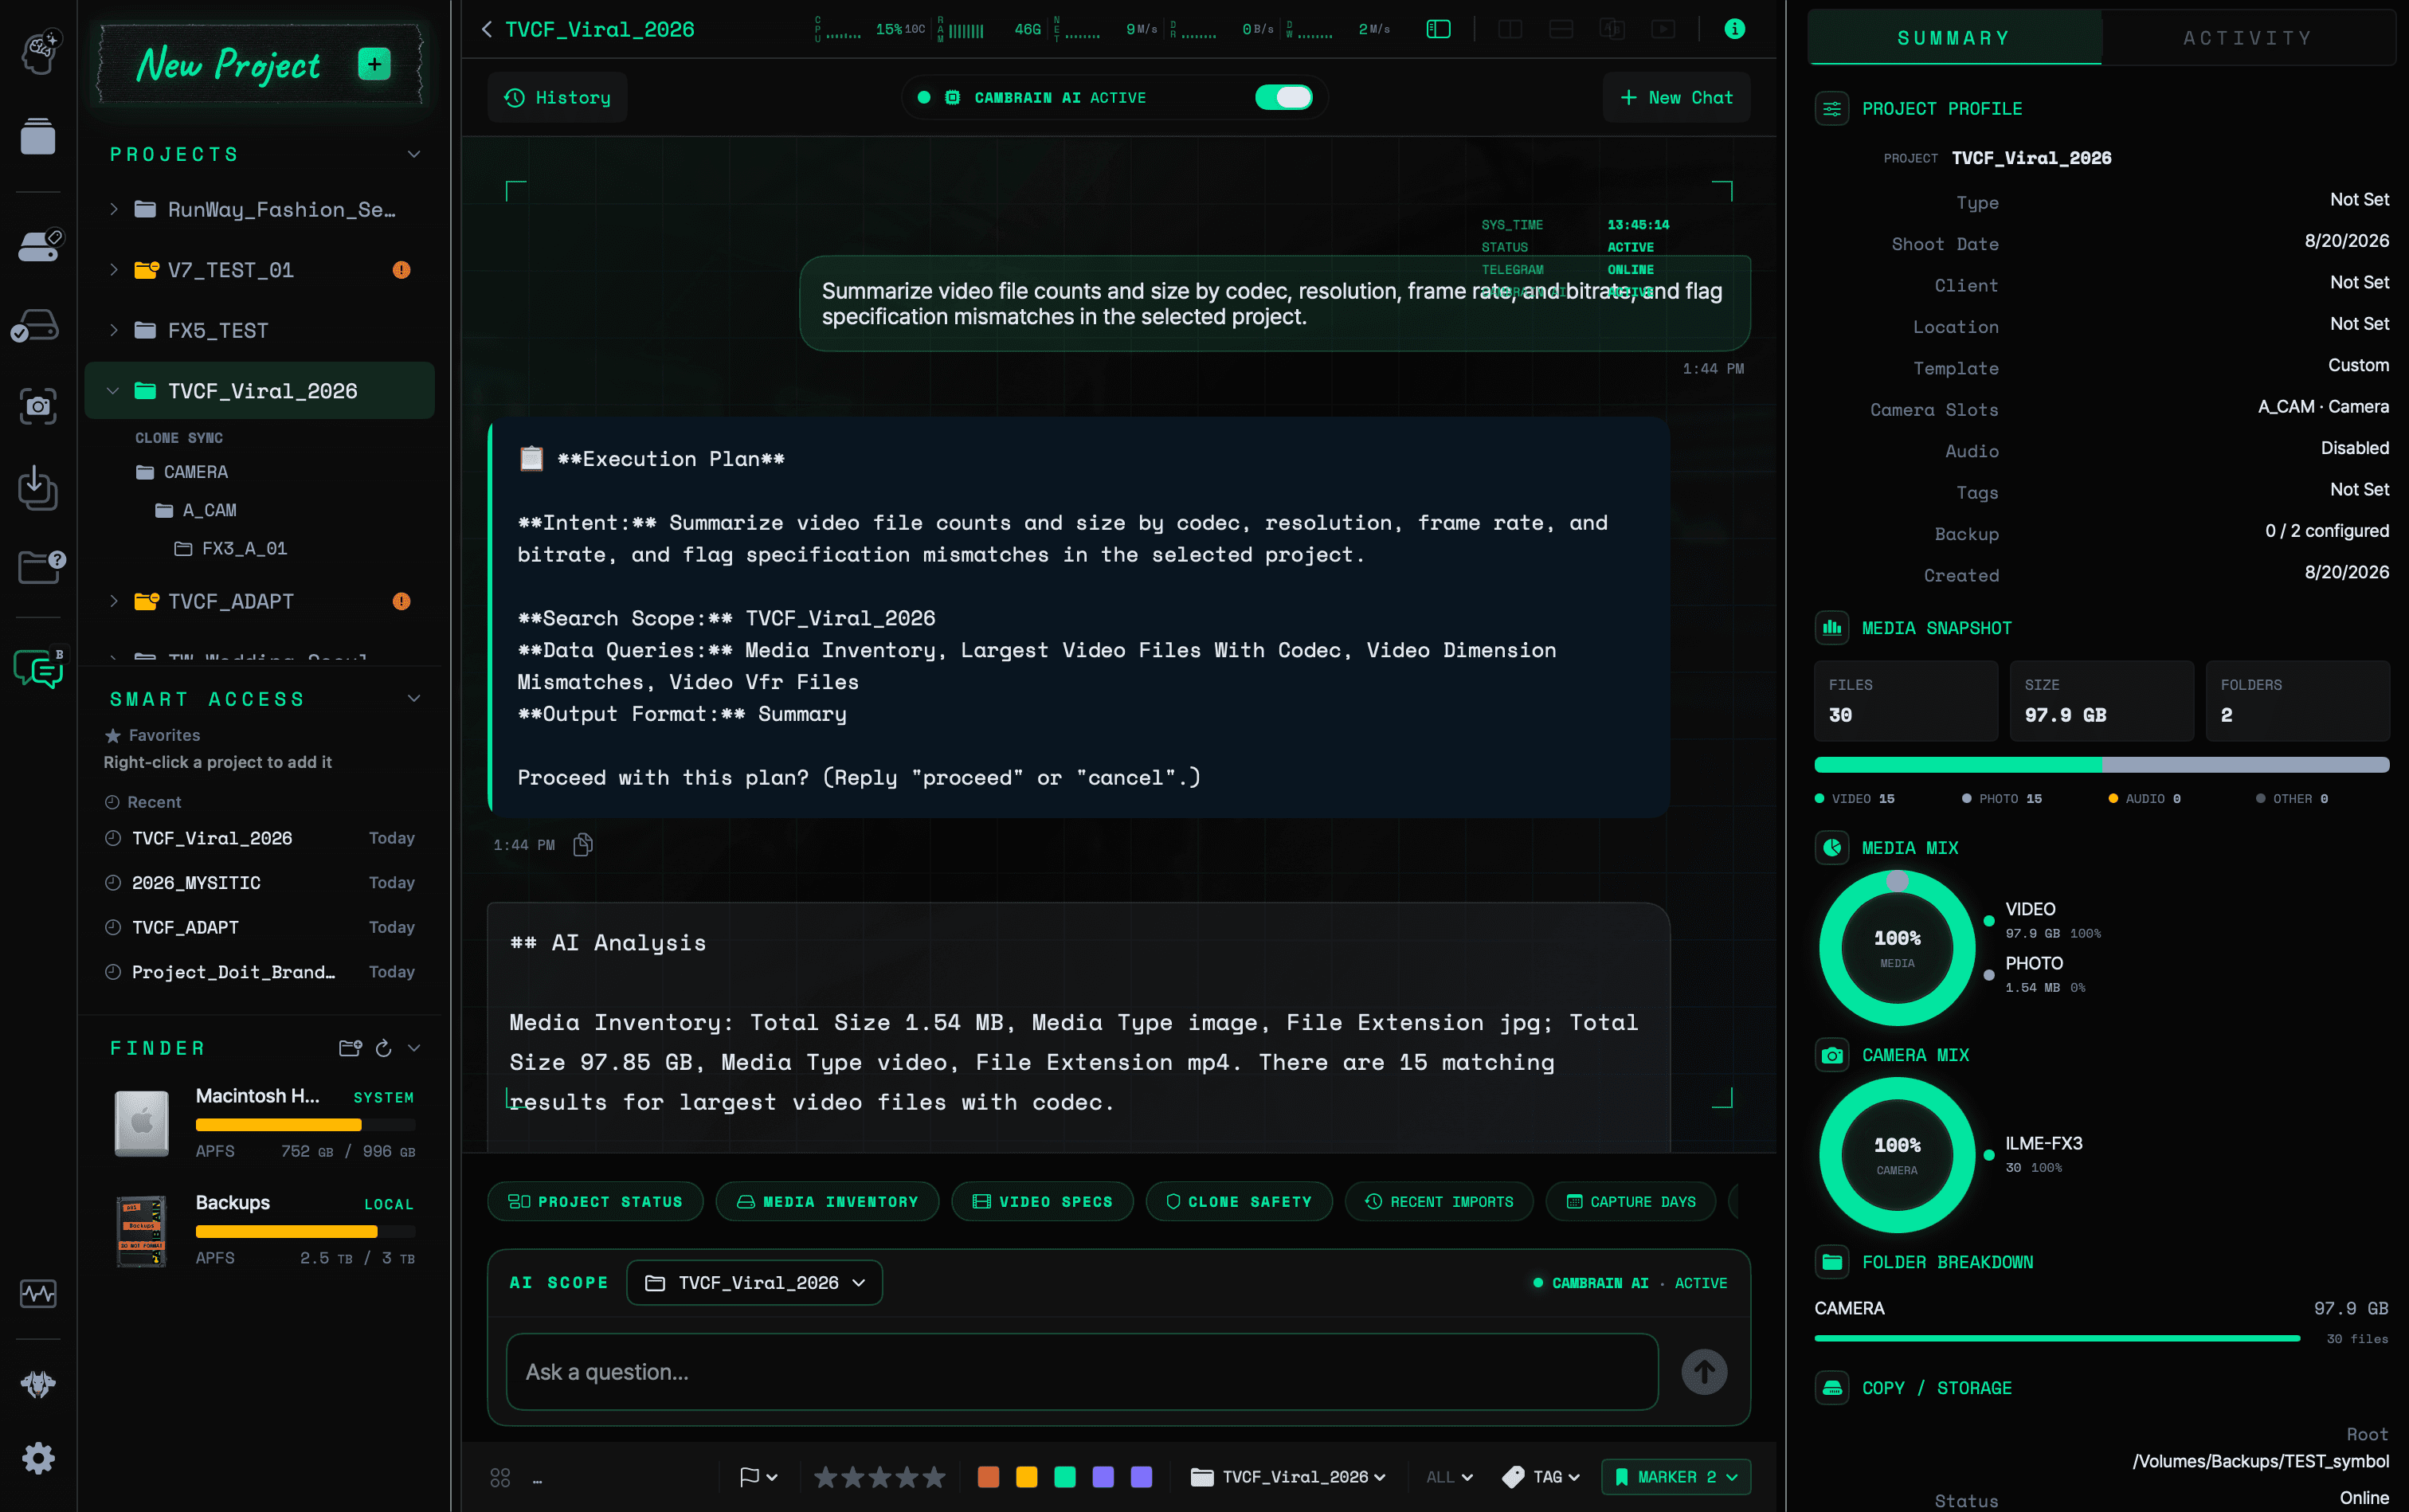Open the grid view icon in bottom bar
The width and height of the screenshot is (2409, 1512).
500,1477
